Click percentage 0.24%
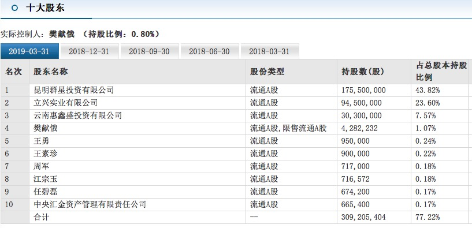Screen dimensions: 472x228 [x=426, y=141]
